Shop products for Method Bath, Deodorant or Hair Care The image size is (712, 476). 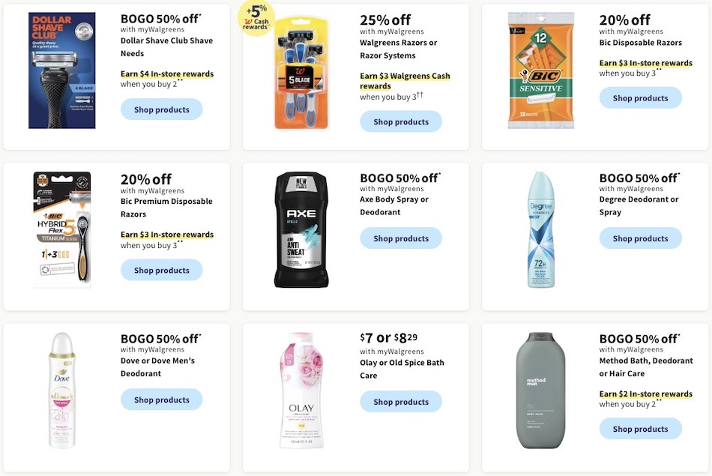click(x=641, y=429)
